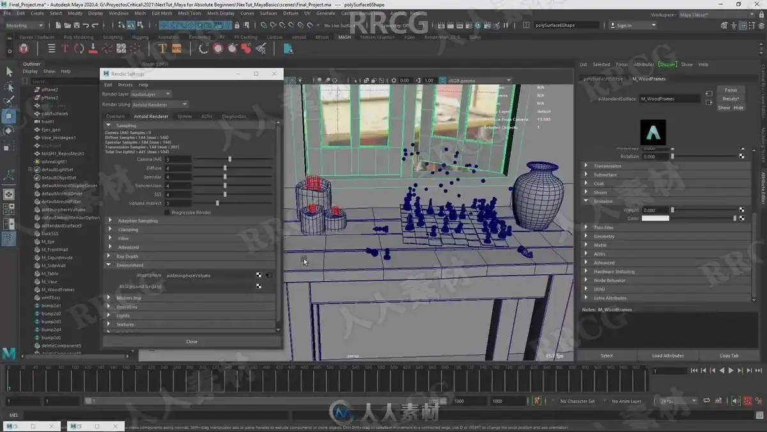This screenshot has width=767, height=432.
Task: Switch to the System tab in Render Settings
Action: (184, 116)
